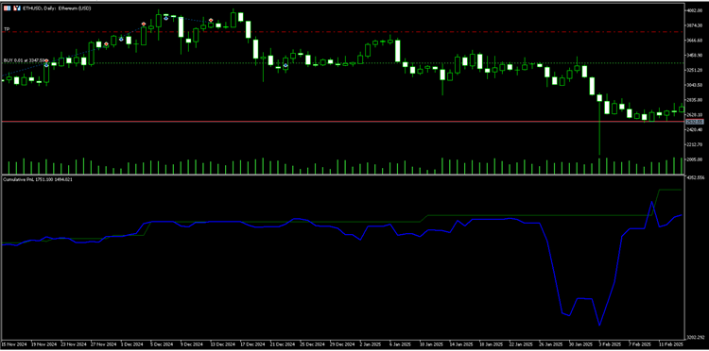Click the 4352.556 indicator scale value
Image resolution: width=709 pixels, height=351 pixels.
coord(696,177)
